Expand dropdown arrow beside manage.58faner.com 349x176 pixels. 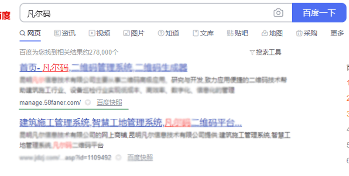tap(88, 103)
